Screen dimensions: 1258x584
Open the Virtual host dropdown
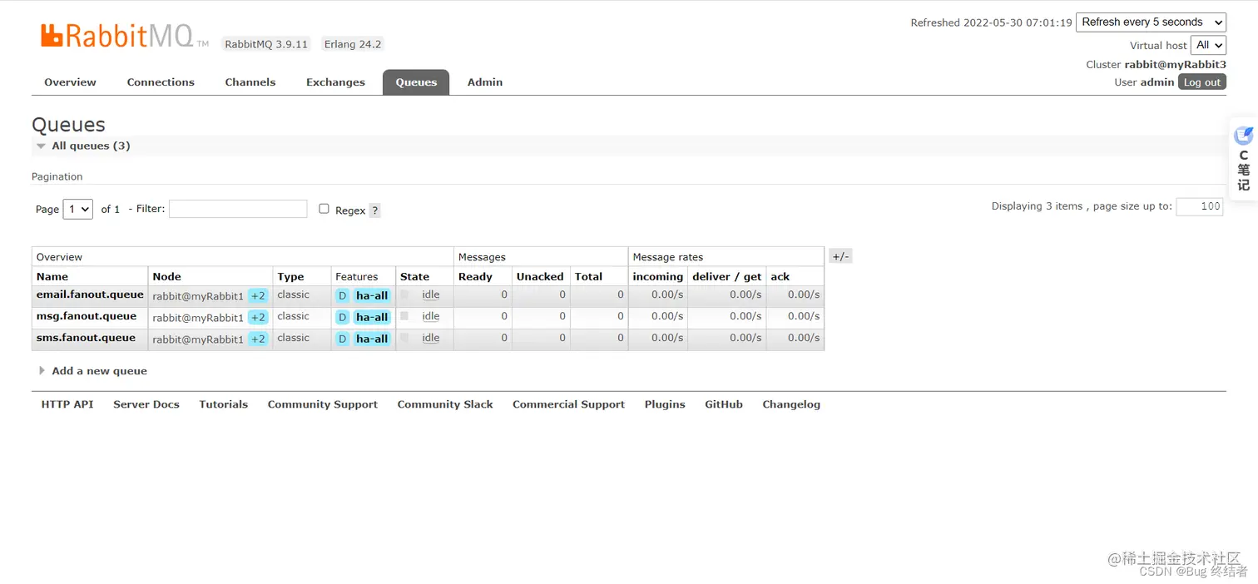[x=1208, y=45]
